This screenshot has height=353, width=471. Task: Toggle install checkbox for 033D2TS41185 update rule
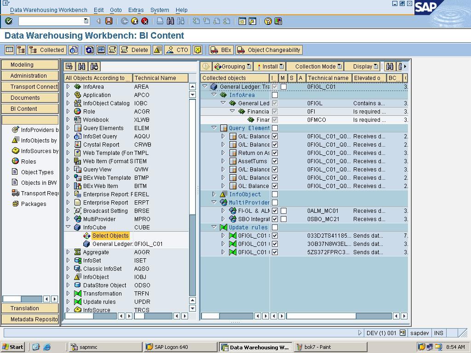pos(275,236)
